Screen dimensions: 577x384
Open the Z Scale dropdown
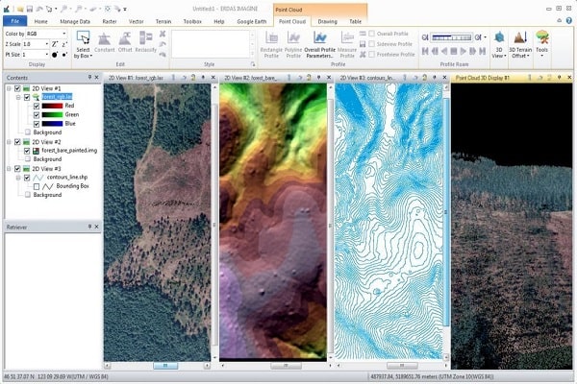pyautogui.click(x=38, y=44)
